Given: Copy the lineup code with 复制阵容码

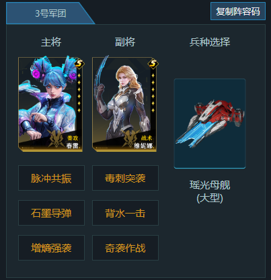Looking at the screenshot, I should pos(238,11).
